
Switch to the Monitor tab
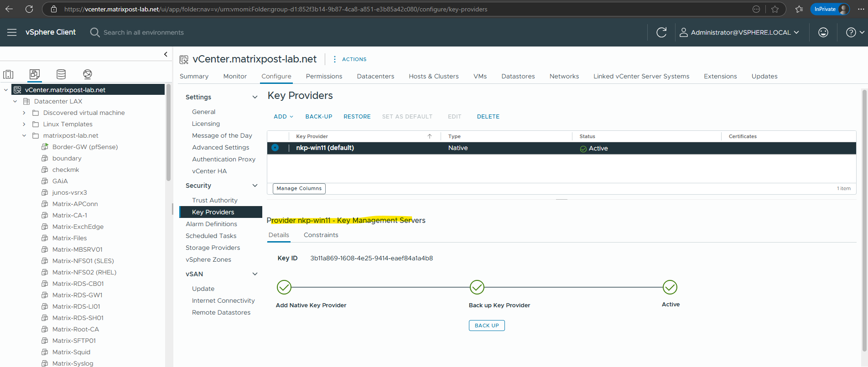tap(235, 76)
